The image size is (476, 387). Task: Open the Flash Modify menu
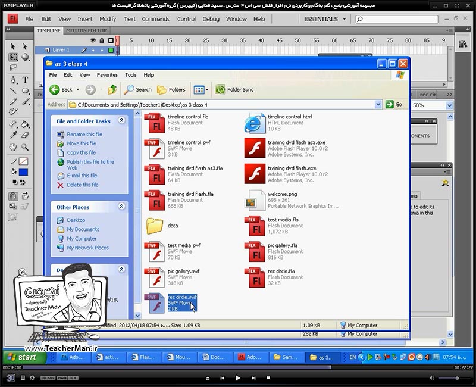click(108, 19)
